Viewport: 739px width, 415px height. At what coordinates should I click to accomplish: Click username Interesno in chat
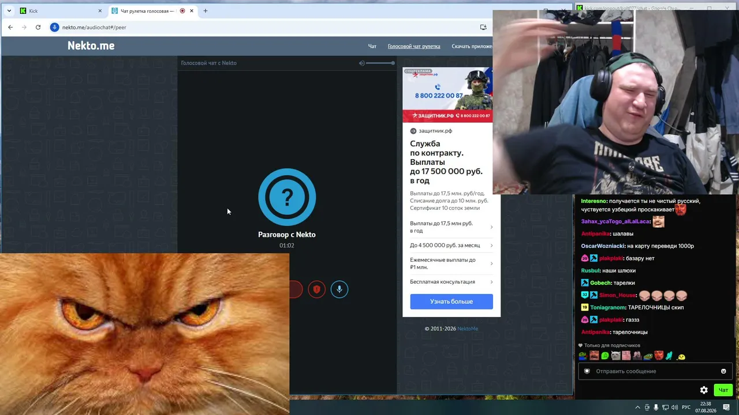(x=594, y=201)
